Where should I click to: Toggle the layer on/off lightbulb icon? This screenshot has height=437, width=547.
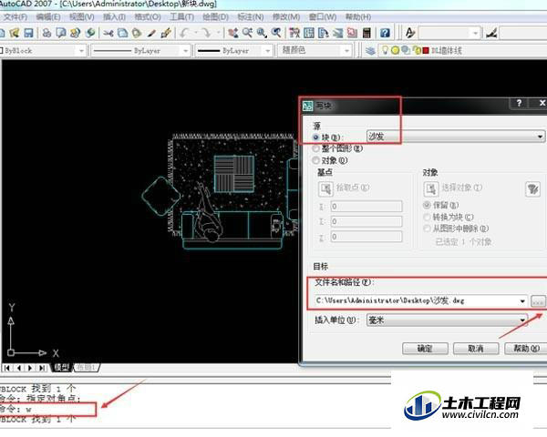click(x=385, y=51)
